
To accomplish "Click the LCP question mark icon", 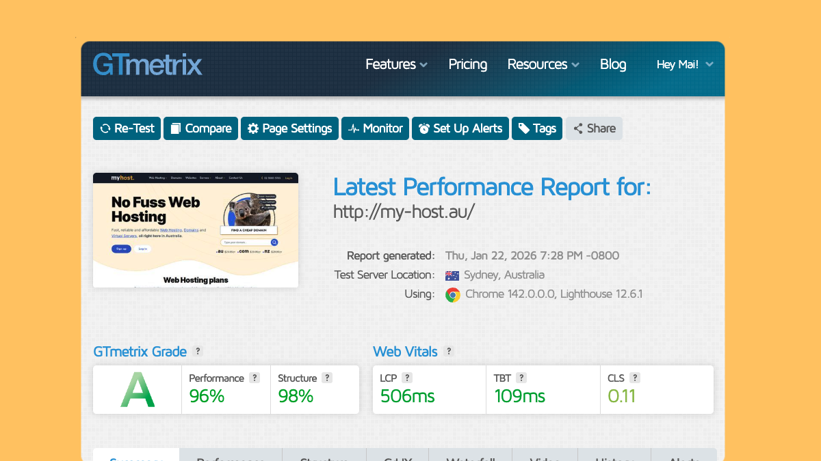I will (x=407, y=378).
